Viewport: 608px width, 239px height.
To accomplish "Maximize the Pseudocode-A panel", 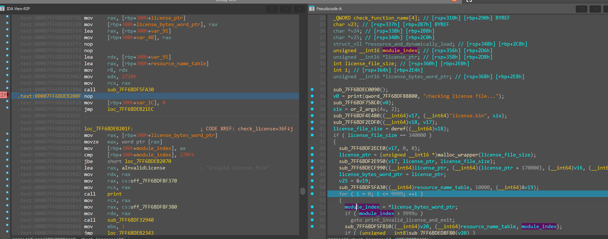I will click(x=581, y=9).
